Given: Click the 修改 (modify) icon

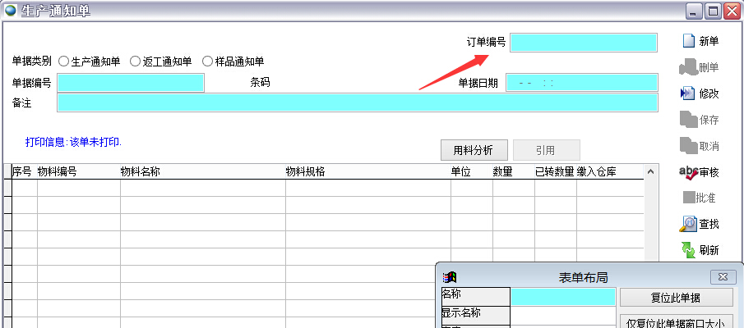Looking at the screenshot, I should (688, 93).
